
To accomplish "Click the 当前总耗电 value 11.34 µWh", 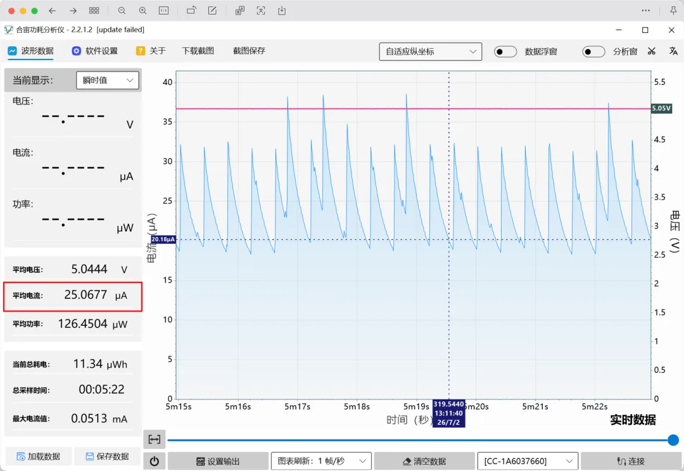I will pos(100,364).
